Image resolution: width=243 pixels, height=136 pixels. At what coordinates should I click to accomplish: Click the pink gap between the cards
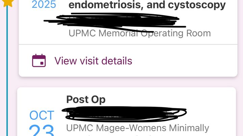(128, 82)
